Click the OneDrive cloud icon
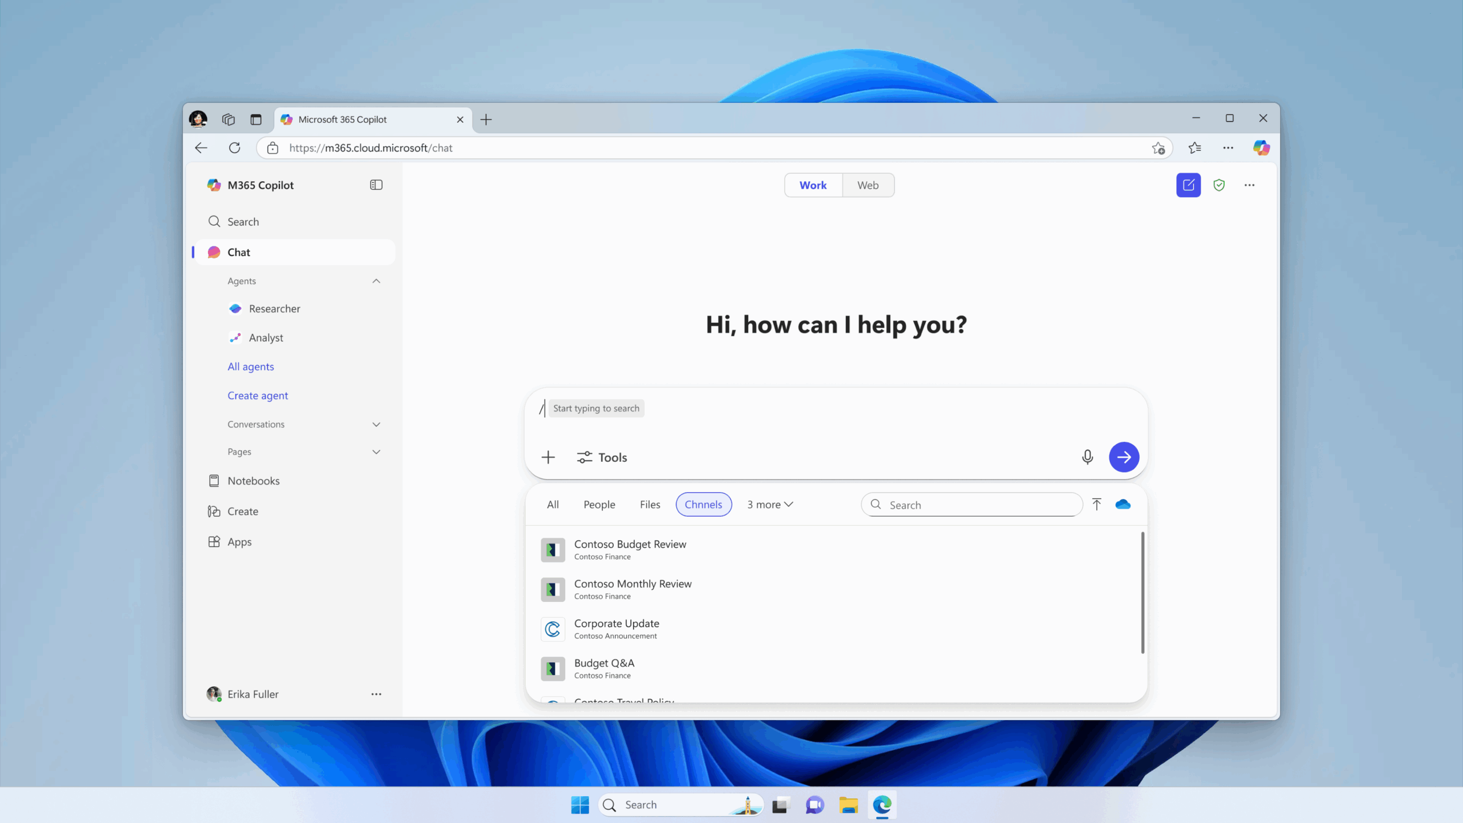 (x=1122, y=505)
